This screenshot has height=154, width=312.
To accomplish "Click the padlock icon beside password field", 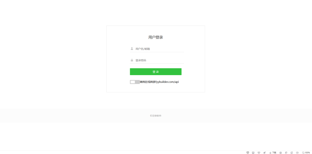I will tap(132, 60).
